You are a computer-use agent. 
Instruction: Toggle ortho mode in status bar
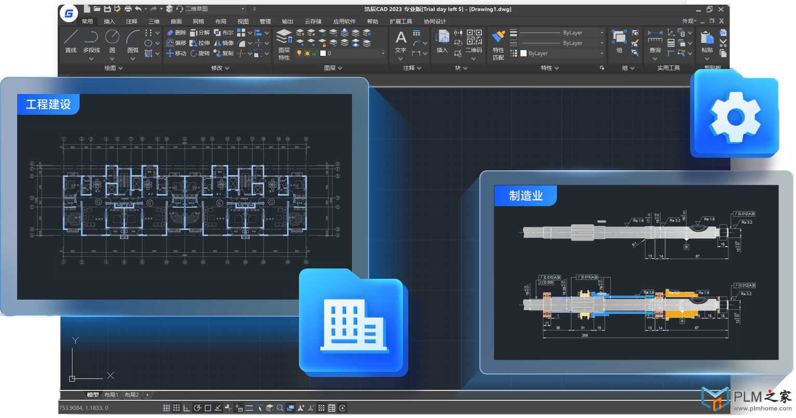coord(187,408)
